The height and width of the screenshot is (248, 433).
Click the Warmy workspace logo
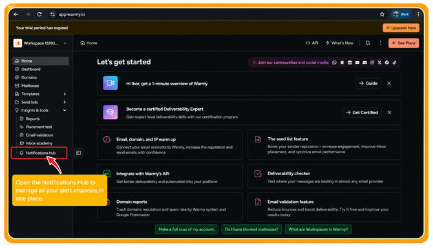click(x=17, y=43)
